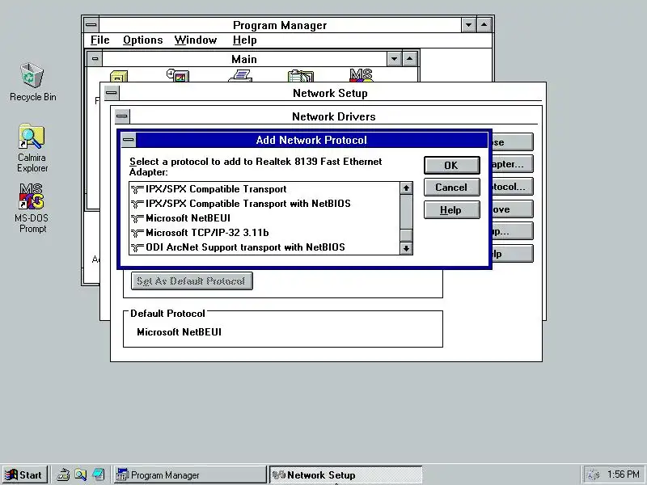Open the Recycle Bin desktop icon
This screenshot has height=485, width=647.
pyautogui.click(x=32, y=75)
